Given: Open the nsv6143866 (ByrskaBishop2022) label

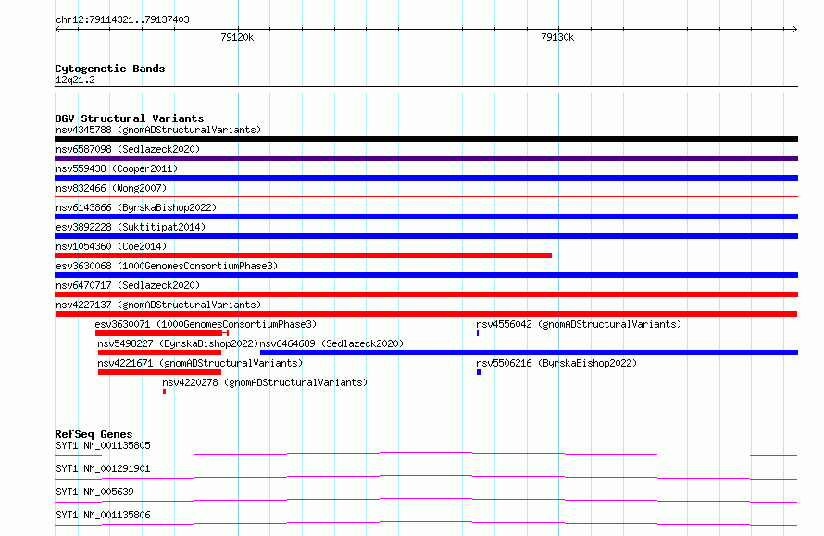Looking at the screenshot, I should click(136, 207).
